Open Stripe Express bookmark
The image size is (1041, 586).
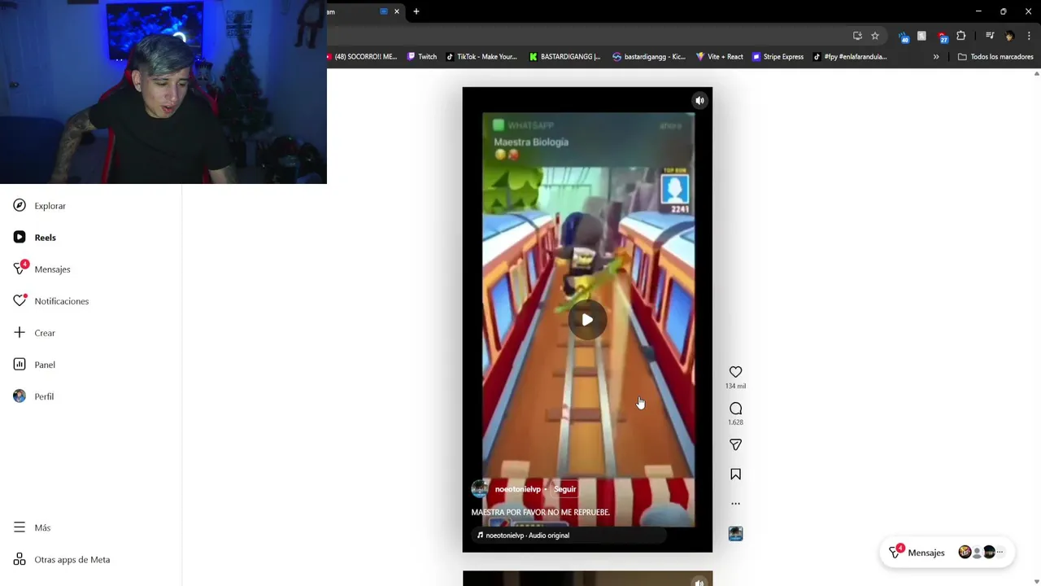click(x=777, y=57)
